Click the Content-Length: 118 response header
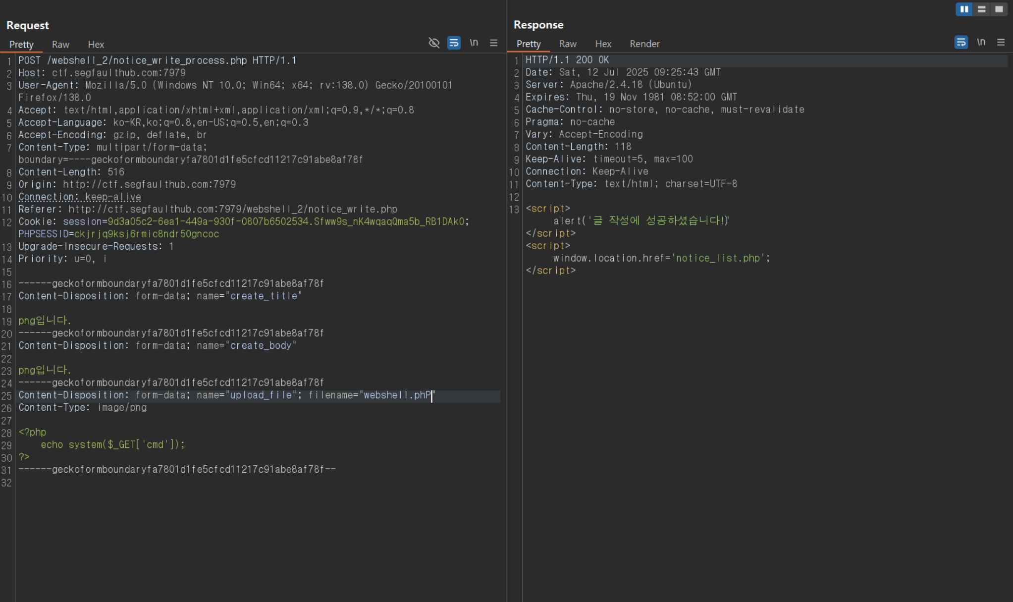 point(579,147)
